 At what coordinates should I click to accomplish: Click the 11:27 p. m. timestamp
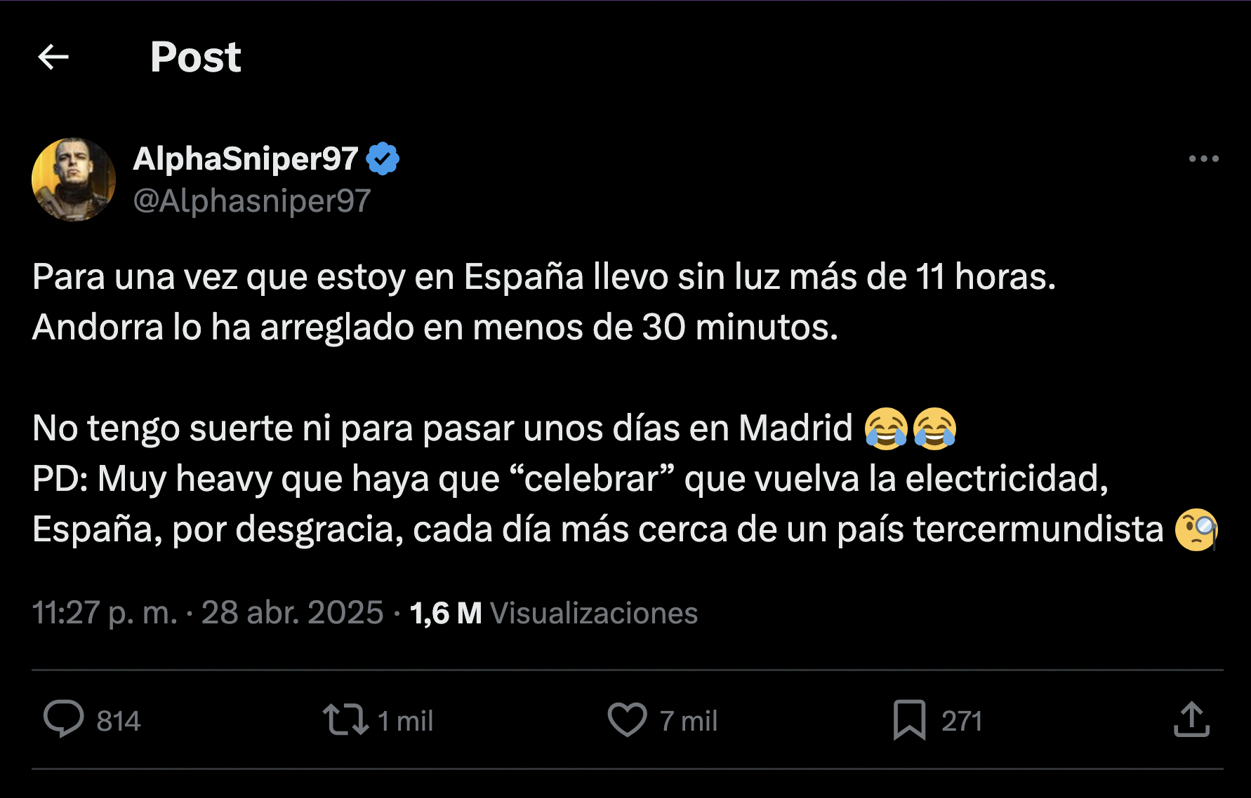(105, 613)
